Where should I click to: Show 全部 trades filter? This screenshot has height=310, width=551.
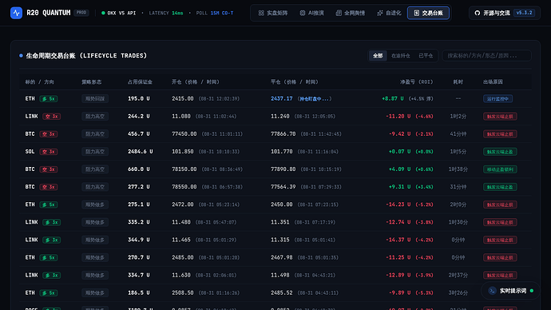tap(378, 56)
